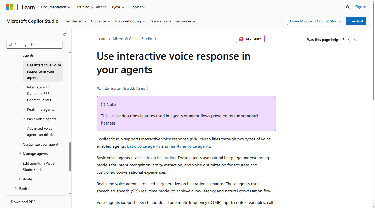
Task: Start the Free trial
Action: click(356, 21)
